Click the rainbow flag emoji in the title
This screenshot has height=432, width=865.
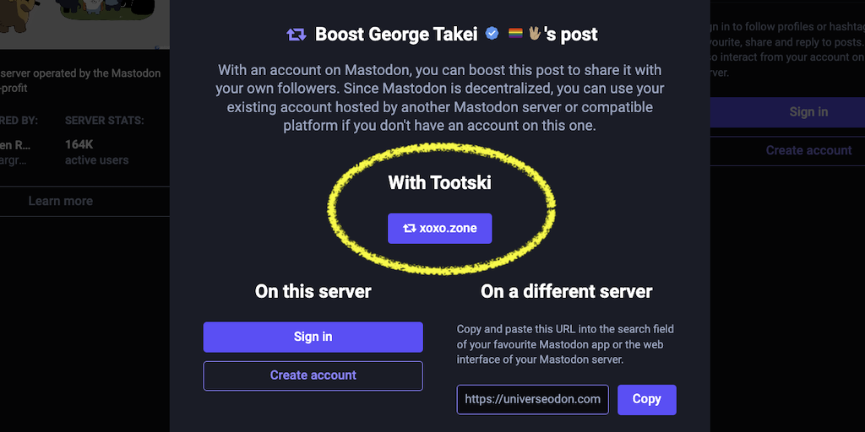[x=515, y=34]
